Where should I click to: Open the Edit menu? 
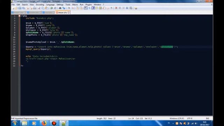18,5
